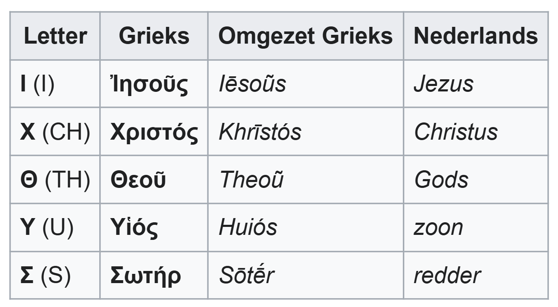The image size is (558, 307).
Task: Click the Letter column header
Action: (55, 36)
